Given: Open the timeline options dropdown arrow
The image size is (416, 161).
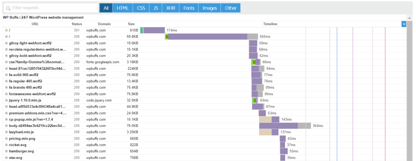Looking at the screenshot, I should pos(404,24).
